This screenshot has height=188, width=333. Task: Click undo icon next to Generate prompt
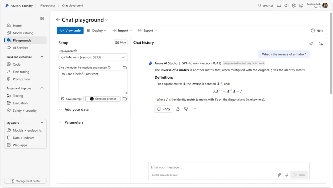coord(125,99)
